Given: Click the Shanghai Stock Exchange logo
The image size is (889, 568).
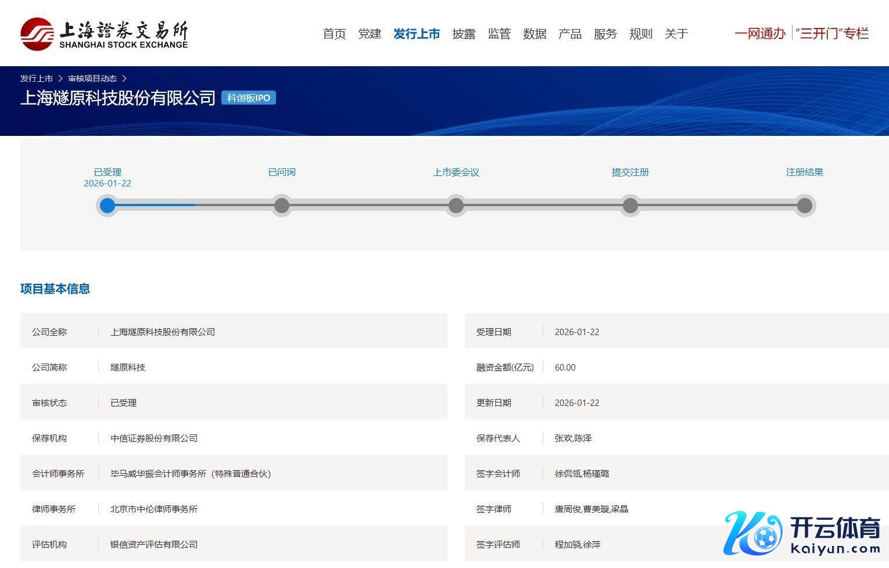Looking at the screenshot, I should (x=104, y=34).
